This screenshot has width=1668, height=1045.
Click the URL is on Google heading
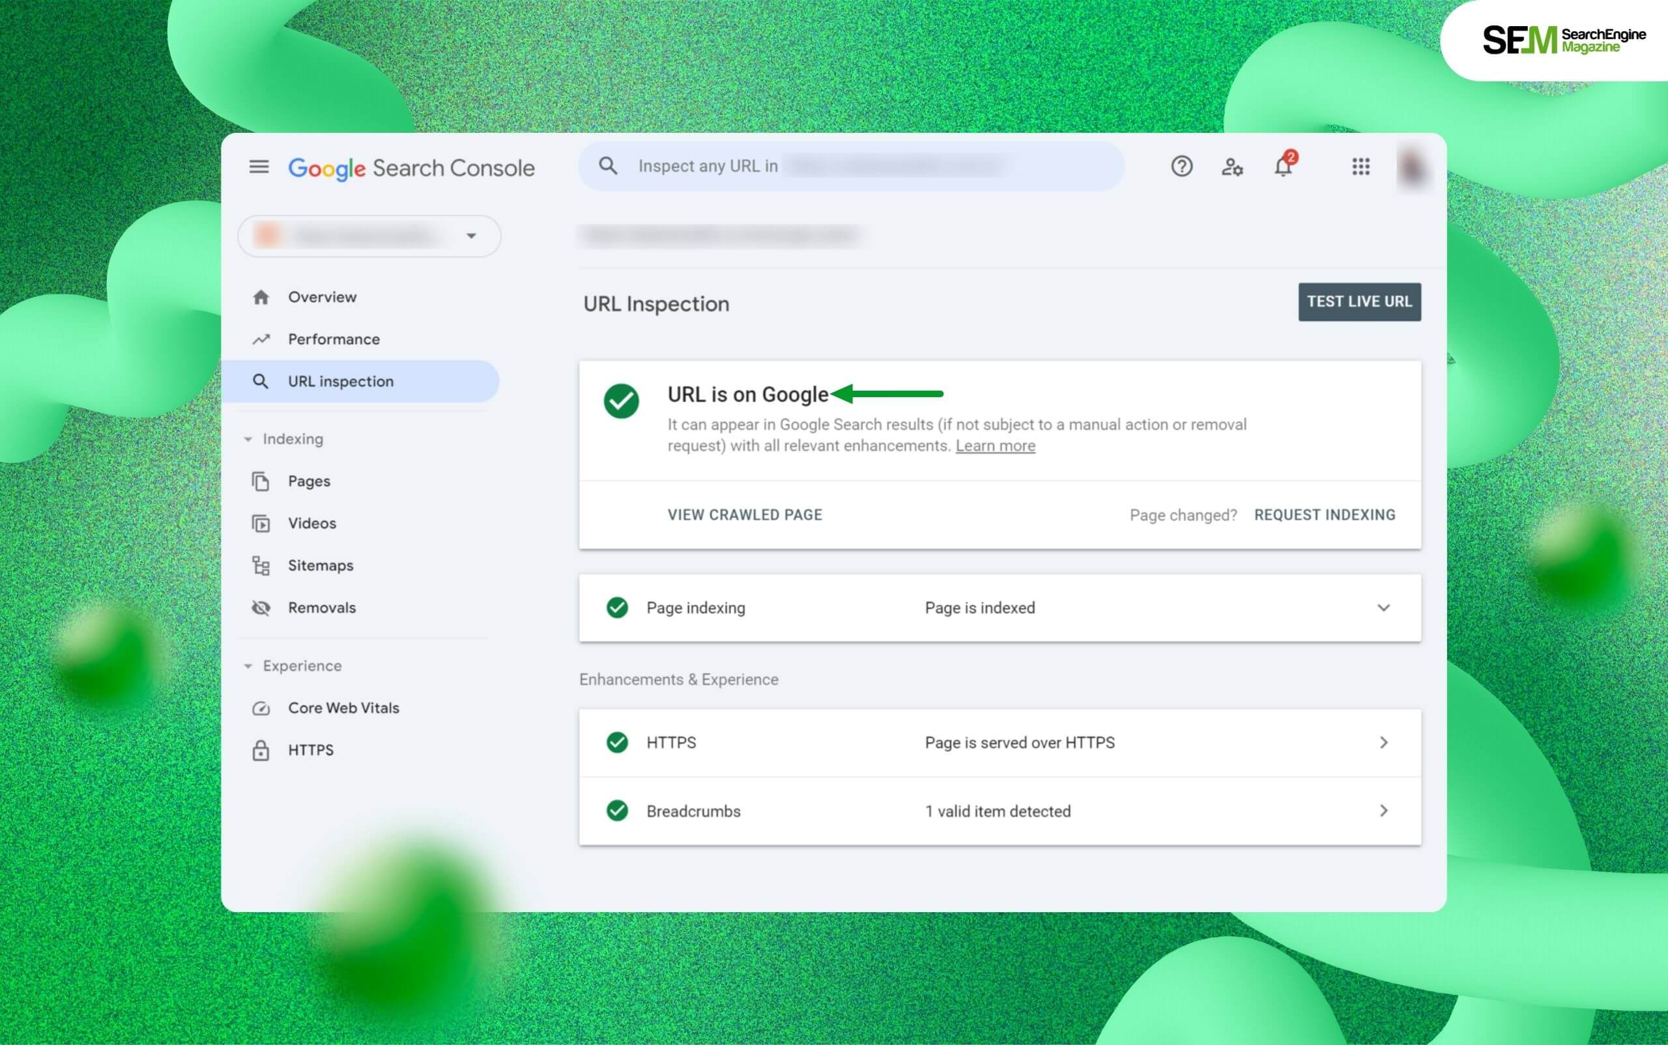click(748, 395)
